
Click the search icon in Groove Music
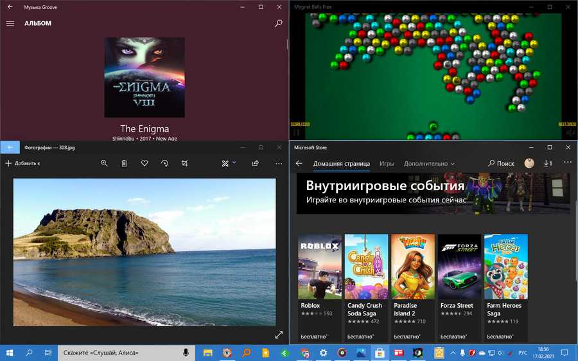[278, 23]
